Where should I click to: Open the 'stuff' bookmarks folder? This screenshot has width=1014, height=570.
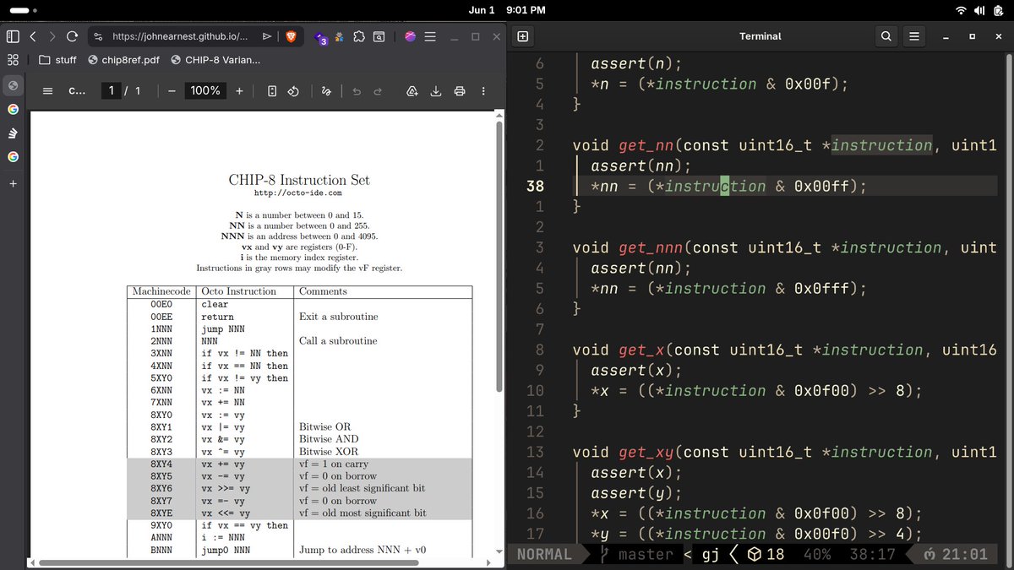[57, 60]
